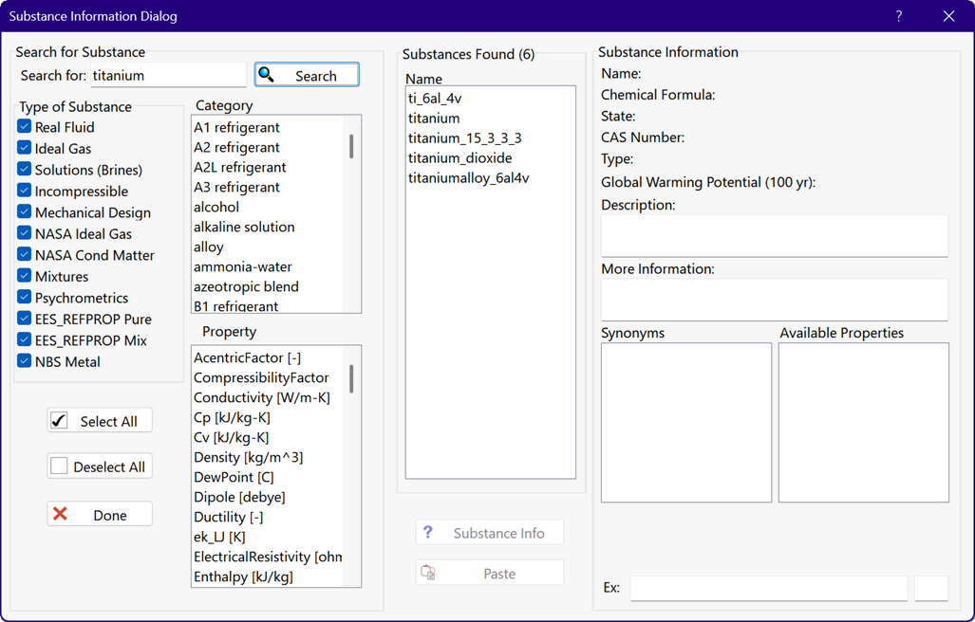975x622 pixels.
Task: Select Density [kg/m^3] property
Action: coord(248,457)
